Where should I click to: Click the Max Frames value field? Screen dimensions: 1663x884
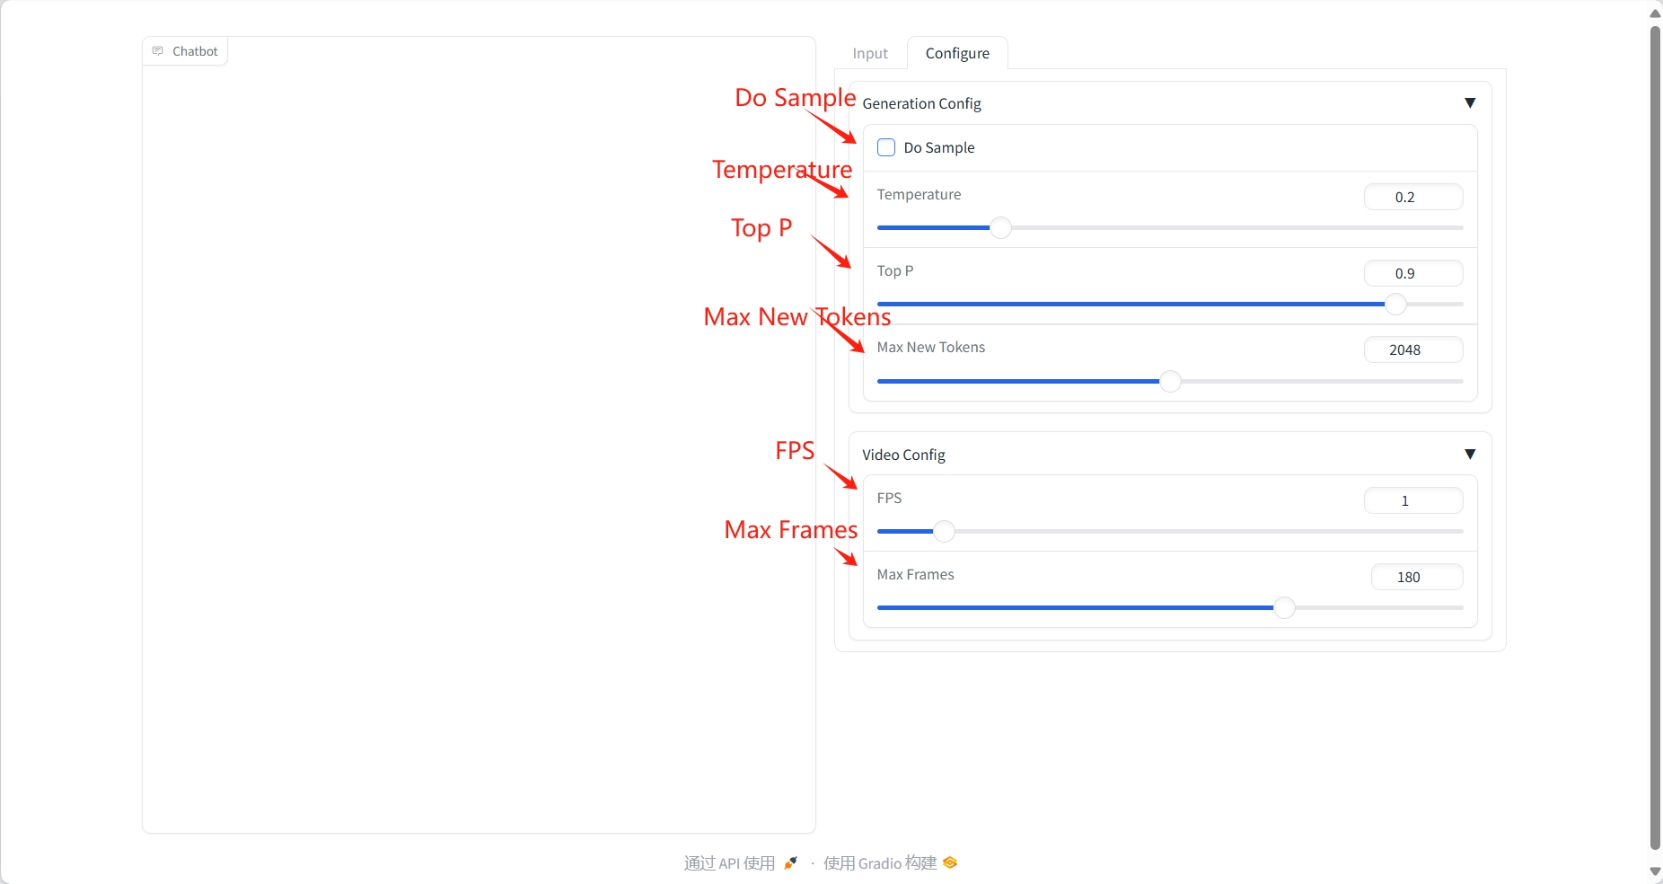(x=1416, y=578)
